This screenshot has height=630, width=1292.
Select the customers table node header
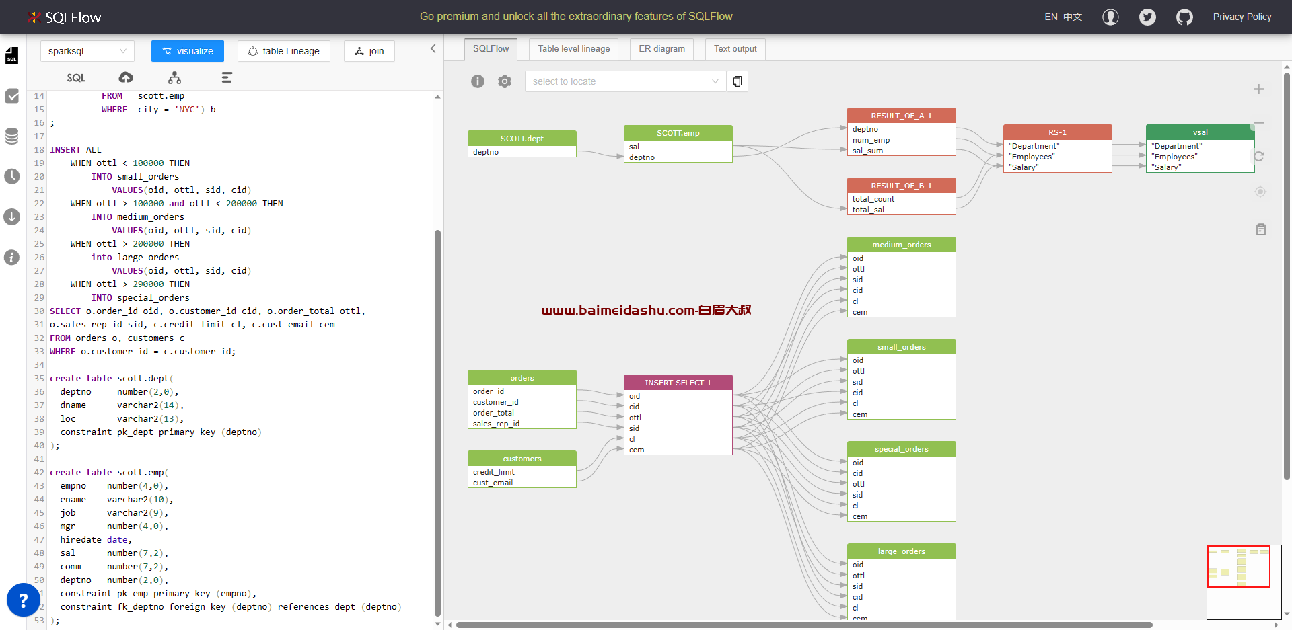coord(522,459)
